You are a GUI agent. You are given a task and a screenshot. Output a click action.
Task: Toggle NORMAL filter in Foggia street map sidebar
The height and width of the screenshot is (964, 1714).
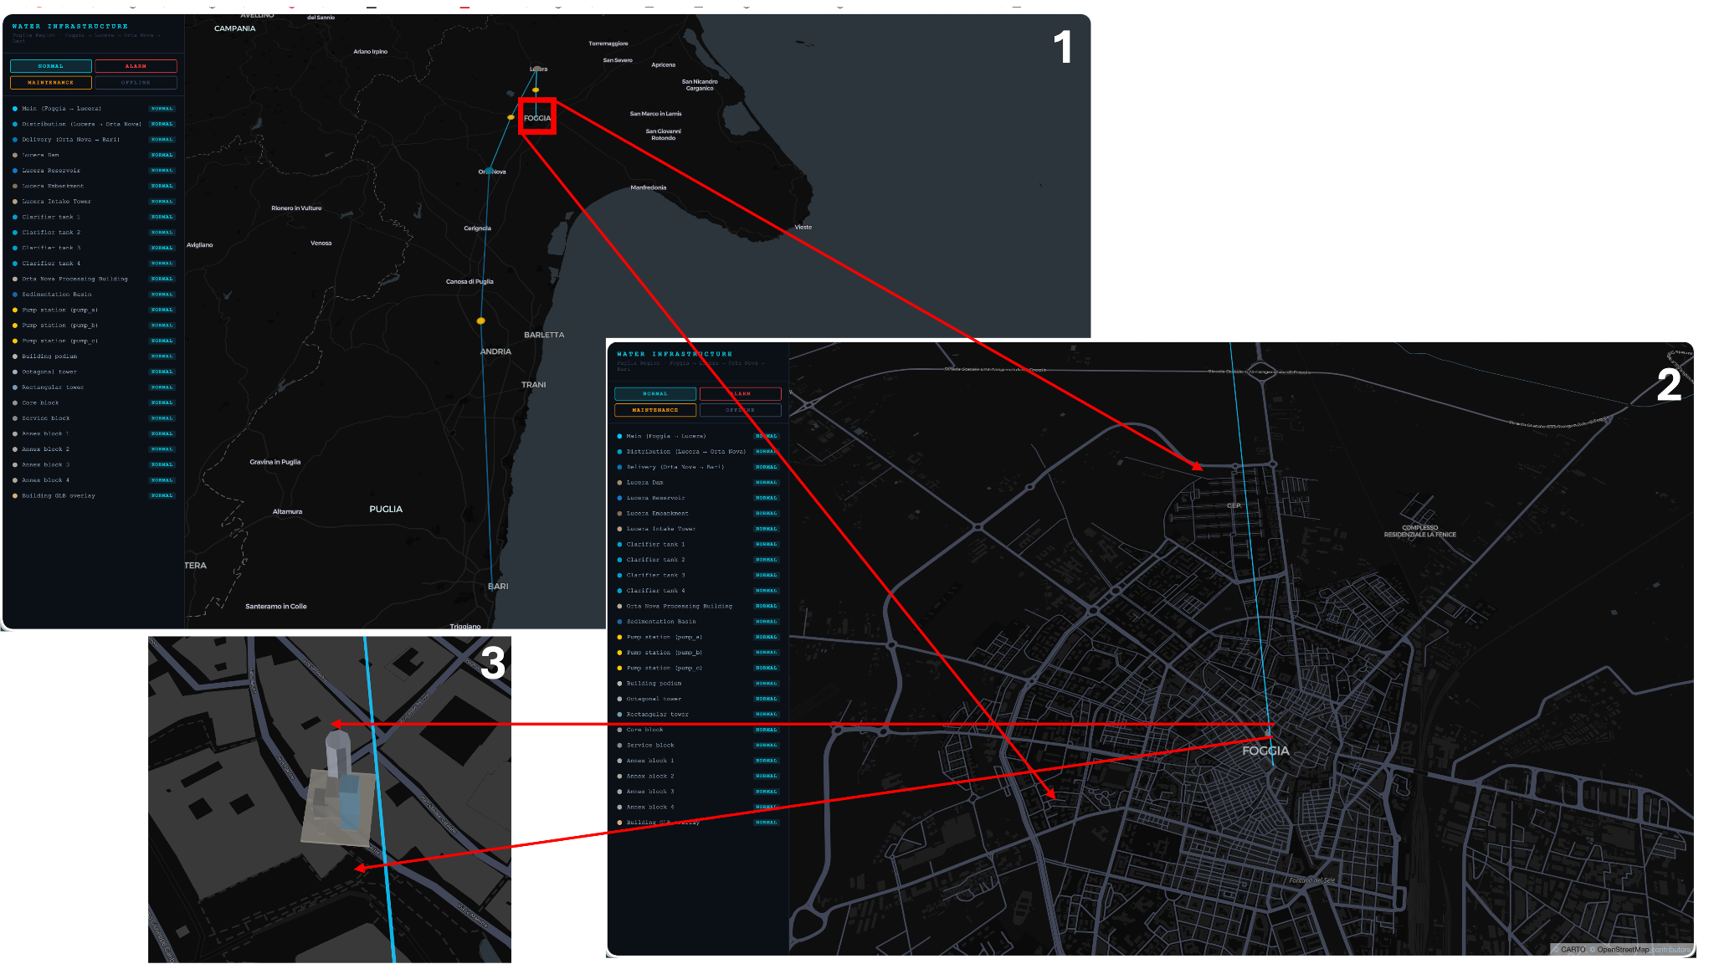[655, 393]
